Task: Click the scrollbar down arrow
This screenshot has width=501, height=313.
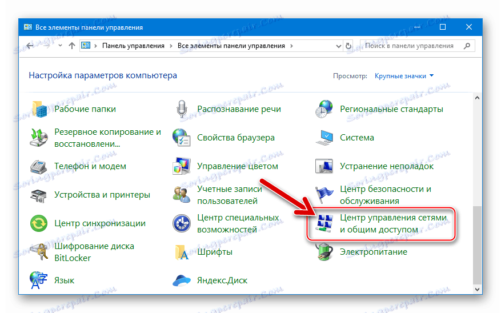Action: [478, 290]
